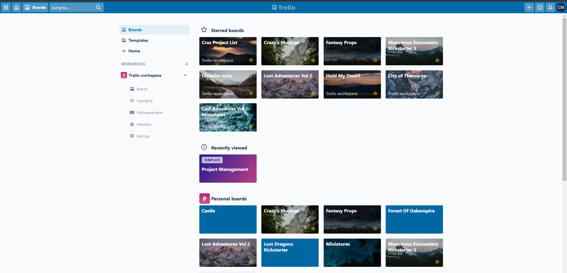The height and width of the screenshot is (273, 567).
Task: Unstar Lost Adventures Vol 2 in Personal boards
Action: 251,262
